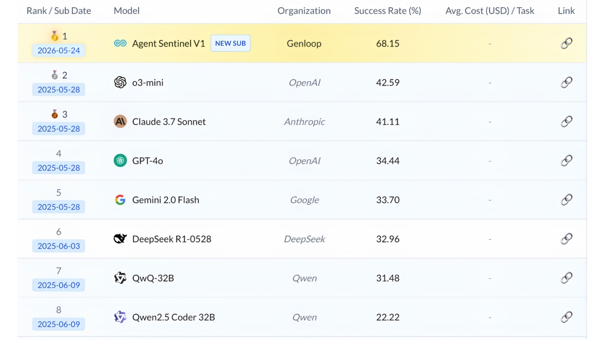Screen dimensions: 605x340
Task: Click the Google organization cell
Action: click(304, 199)
